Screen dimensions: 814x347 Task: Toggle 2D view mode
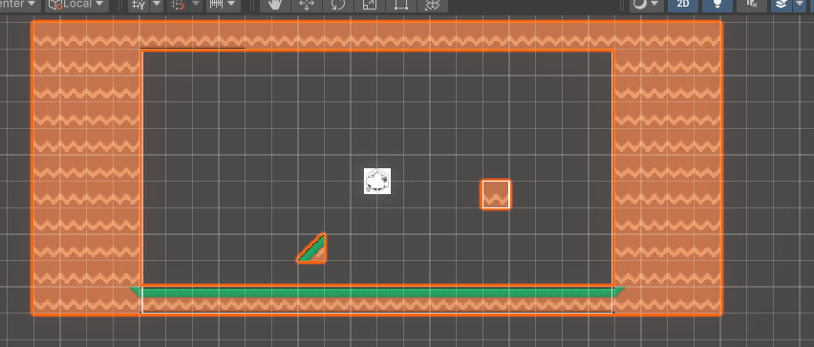point(683,5)
